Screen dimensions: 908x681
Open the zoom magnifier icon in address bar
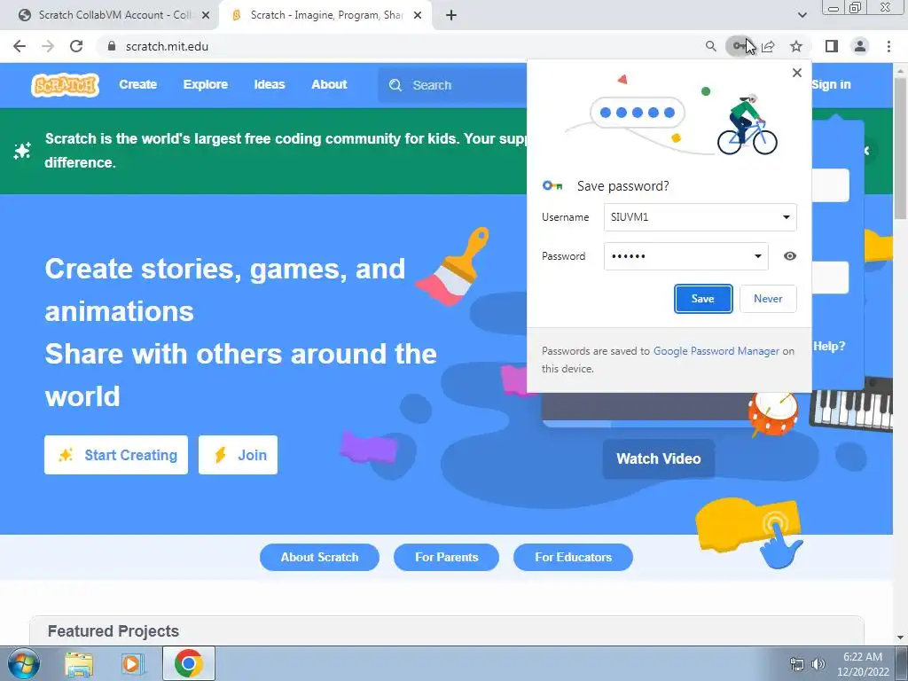(710, 46)
